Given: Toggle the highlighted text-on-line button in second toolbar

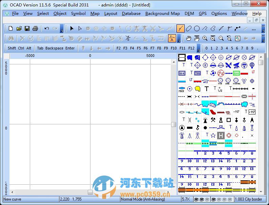Looking at the screenshot, I should (x=172, y=38).
